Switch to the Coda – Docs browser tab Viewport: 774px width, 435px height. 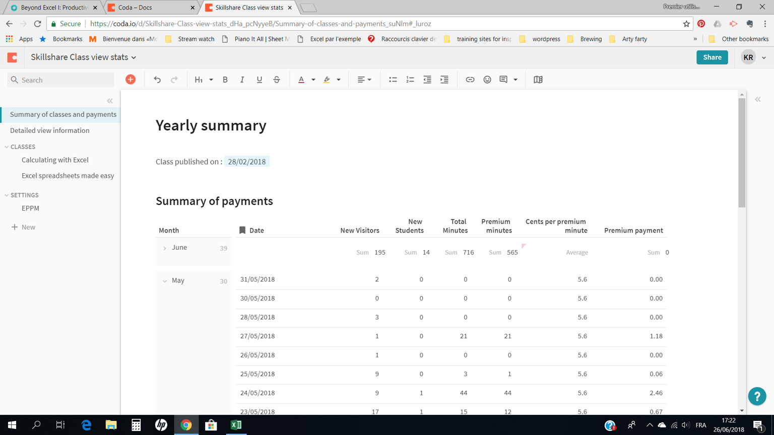pyautogui.click(x=151, y=8)
